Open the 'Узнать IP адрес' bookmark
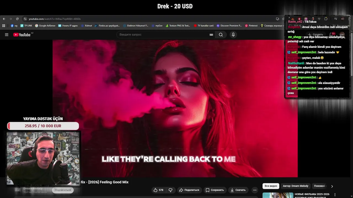The image size is (353, 198). click(x=68, y=26)
